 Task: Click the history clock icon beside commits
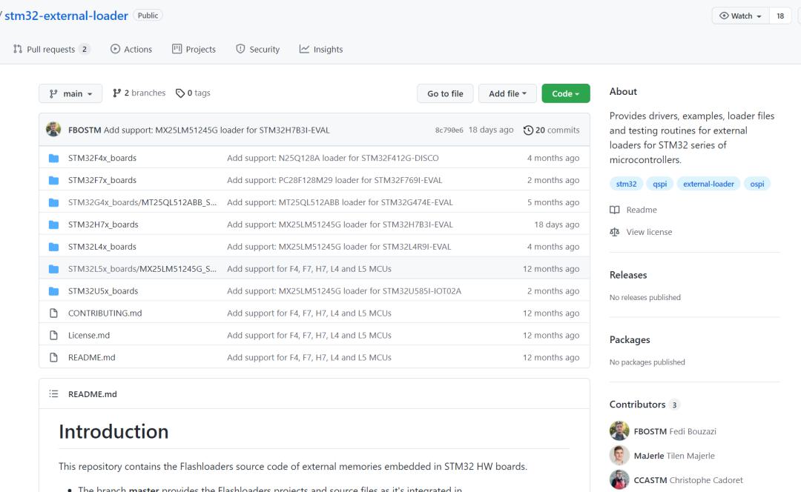(528, 130)
